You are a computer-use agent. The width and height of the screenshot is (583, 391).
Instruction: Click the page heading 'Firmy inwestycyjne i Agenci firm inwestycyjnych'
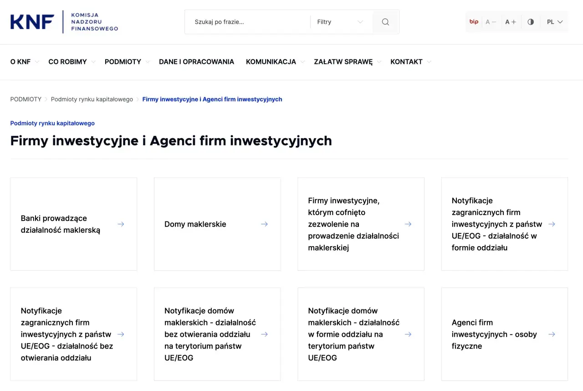click(x=171, y=141)
